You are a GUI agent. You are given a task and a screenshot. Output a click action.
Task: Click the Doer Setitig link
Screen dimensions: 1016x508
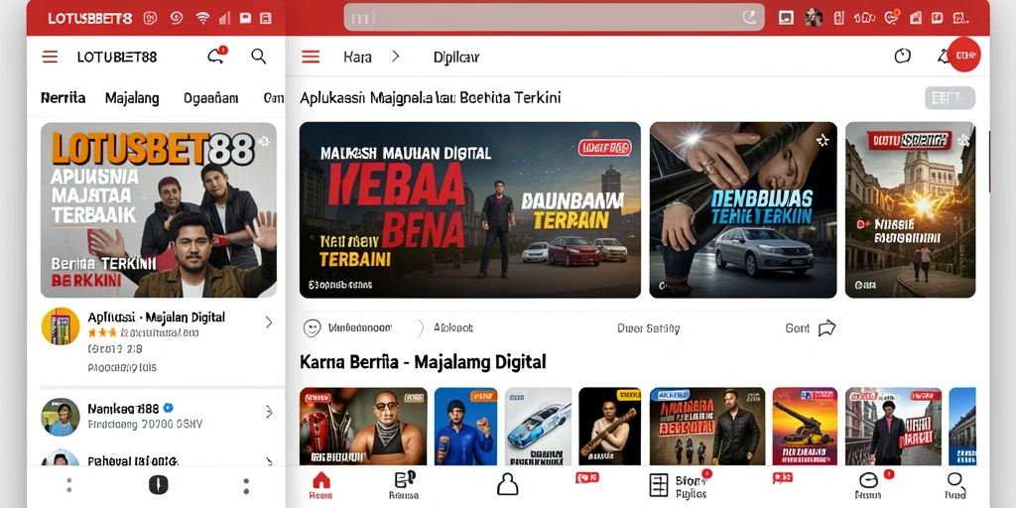click(x=649, y=328)
